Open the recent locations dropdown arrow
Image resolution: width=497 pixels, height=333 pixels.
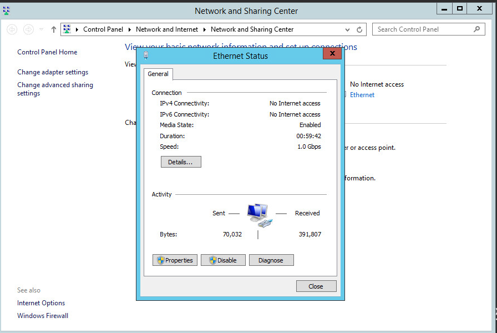41,29
